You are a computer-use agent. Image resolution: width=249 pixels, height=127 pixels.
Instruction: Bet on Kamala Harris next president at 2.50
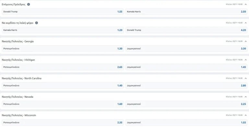[x=186, y=12]
